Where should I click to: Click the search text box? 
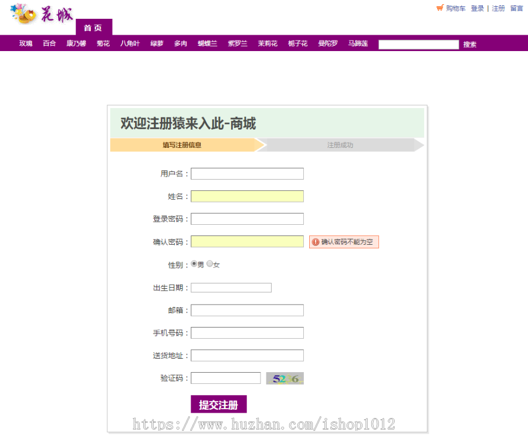(418, 44)
